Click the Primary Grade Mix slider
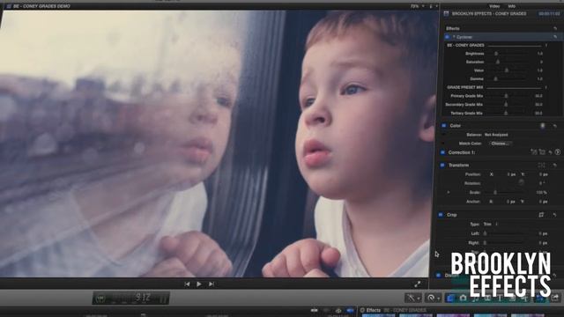 [x=507, y=96]
